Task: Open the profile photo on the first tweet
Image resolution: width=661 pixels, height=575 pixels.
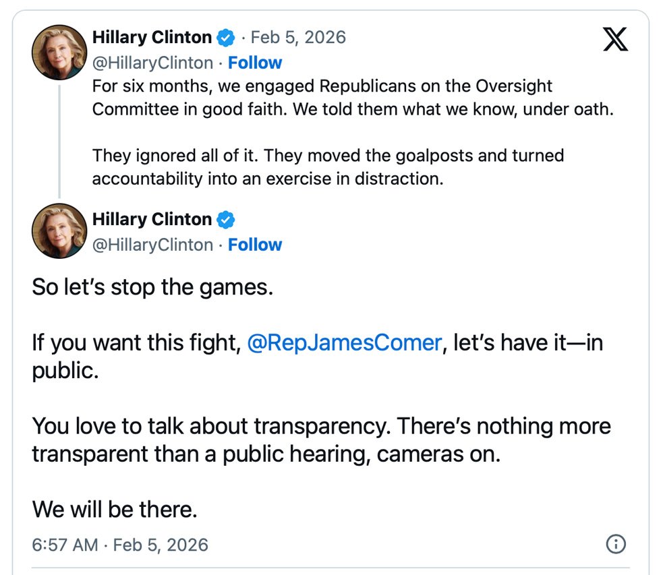Action: coord(59,53)
